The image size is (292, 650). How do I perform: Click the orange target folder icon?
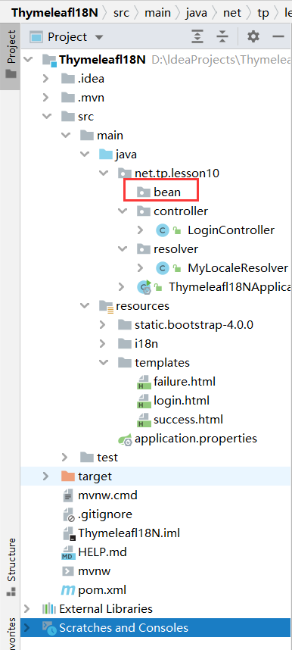[68, 477]
